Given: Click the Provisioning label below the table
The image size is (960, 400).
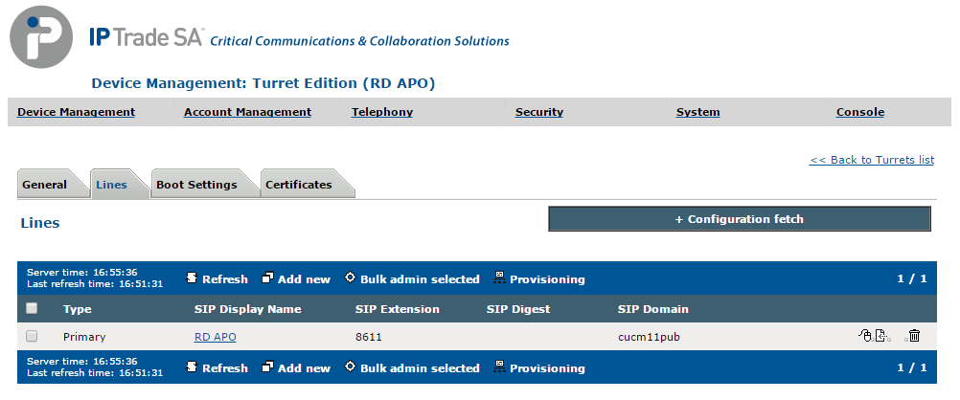Looking at the screenshot, I should [547, 368].
